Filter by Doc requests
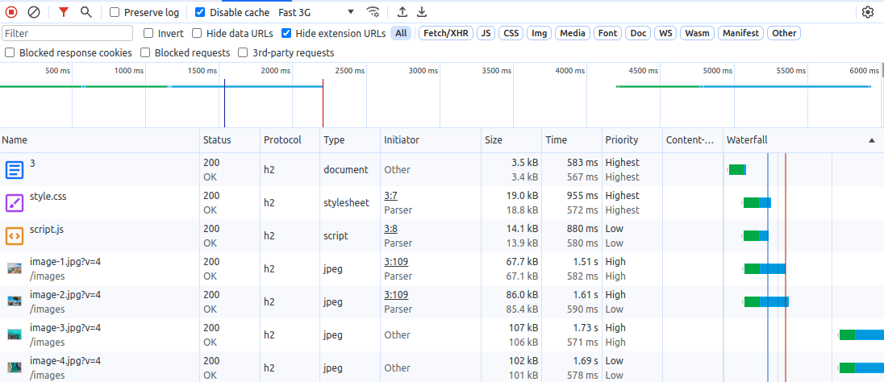This screenshot has height=382, width=884. pyautogui.click(x=638, y=33)
